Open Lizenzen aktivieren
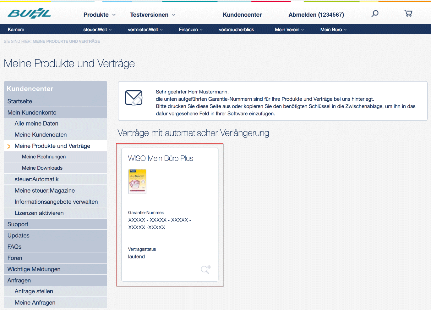Image resolution: width=431 pixels, height=310 pixels. [56, 213]
